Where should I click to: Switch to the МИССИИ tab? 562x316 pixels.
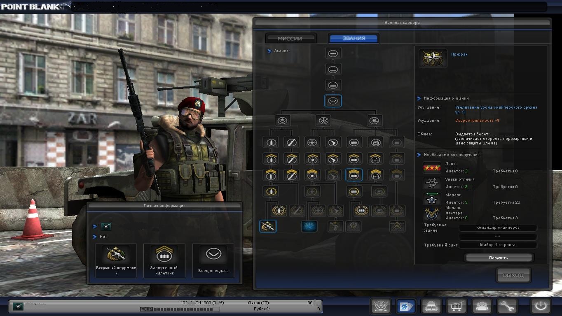290,38
